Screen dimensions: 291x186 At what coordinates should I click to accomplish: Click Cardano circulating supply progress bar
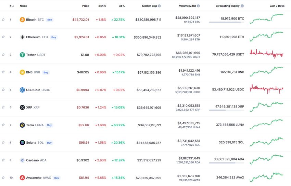(226, 163)
